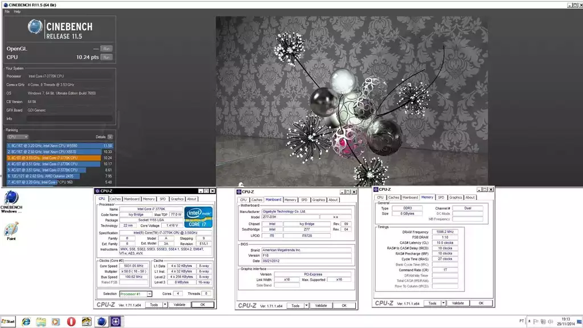Open the Help menu in Cinebench
Viewport: 583px width, 328px height.
point(17,11)
